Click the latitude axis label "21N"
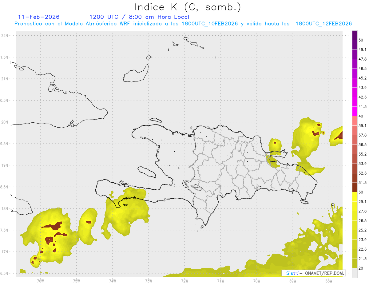Image resolution: width=369 pixels, height=285 pixels. pyautogui.click(x=5, y=79)
